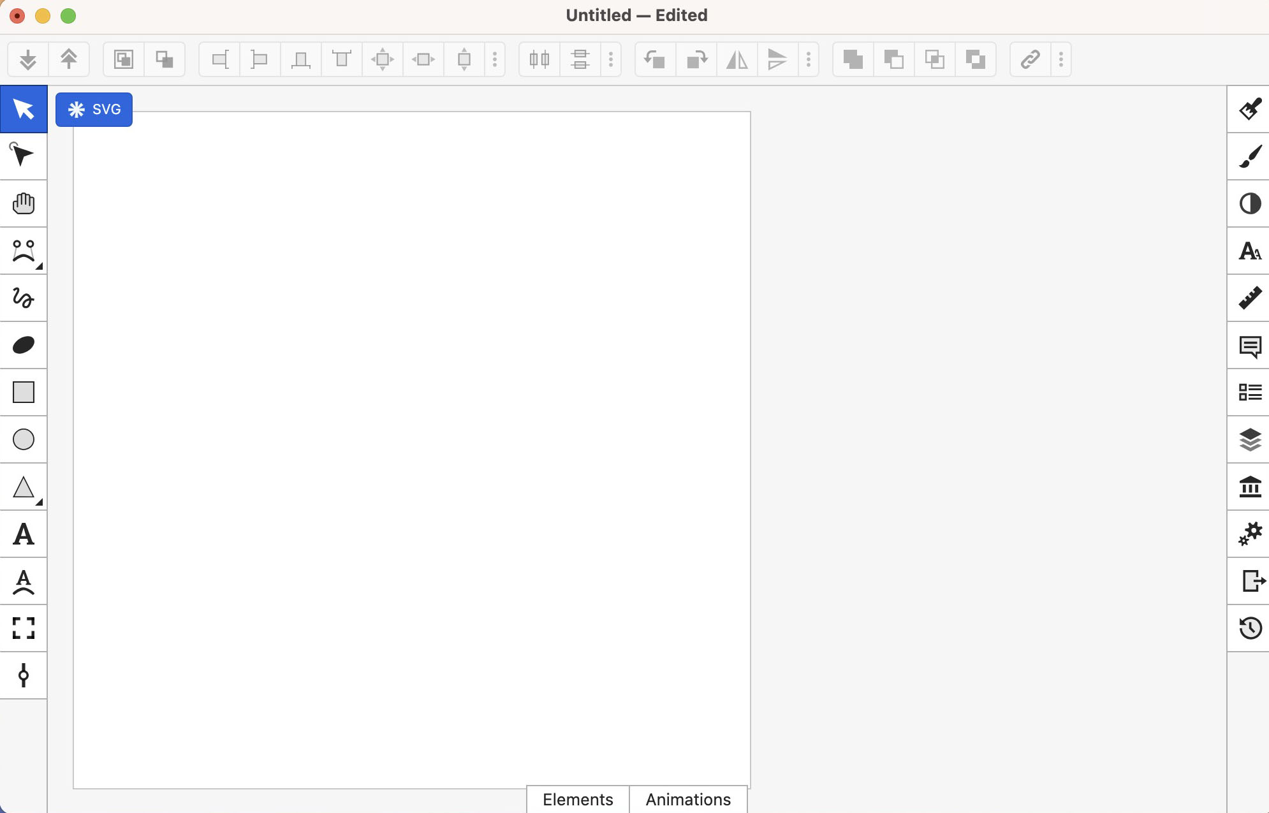
Task: Open the Generators gears panel
Action: point(1249,534)
